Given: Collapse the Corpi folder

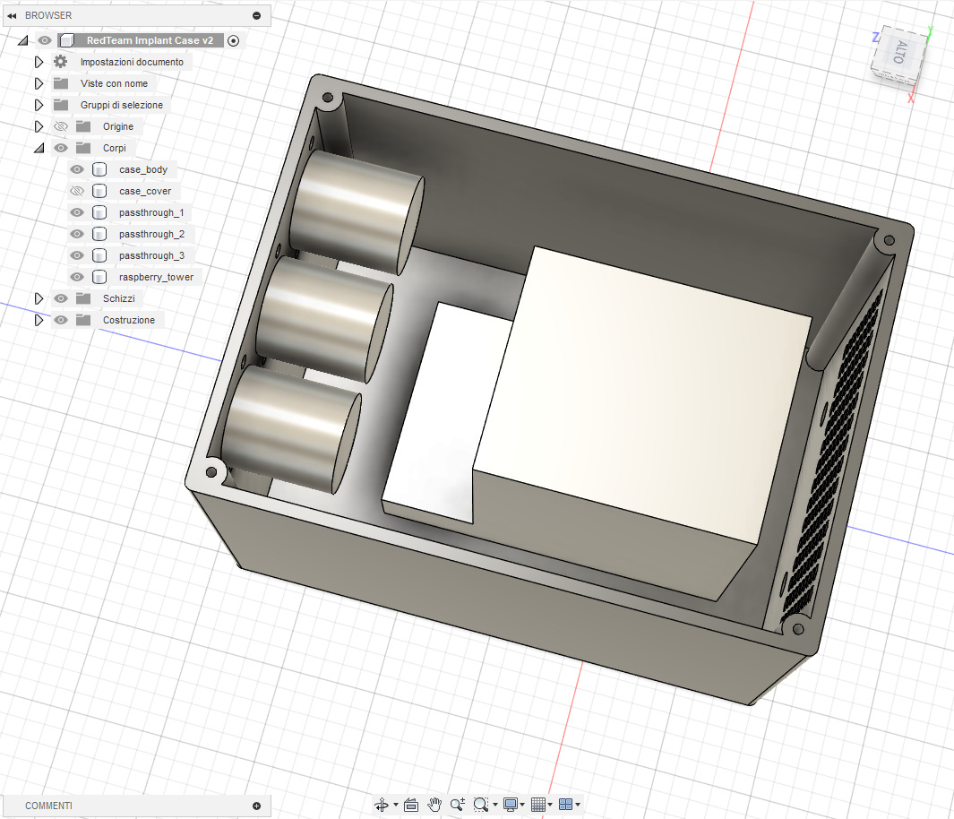Looking at the screenshot, I should coord(39,148).
